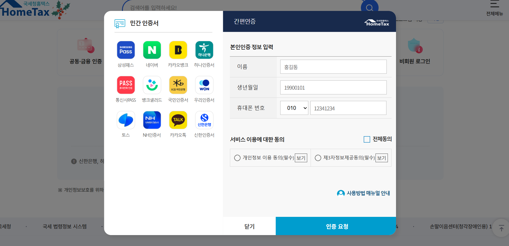Select the Toss certificate icon

tap(126, 120)
